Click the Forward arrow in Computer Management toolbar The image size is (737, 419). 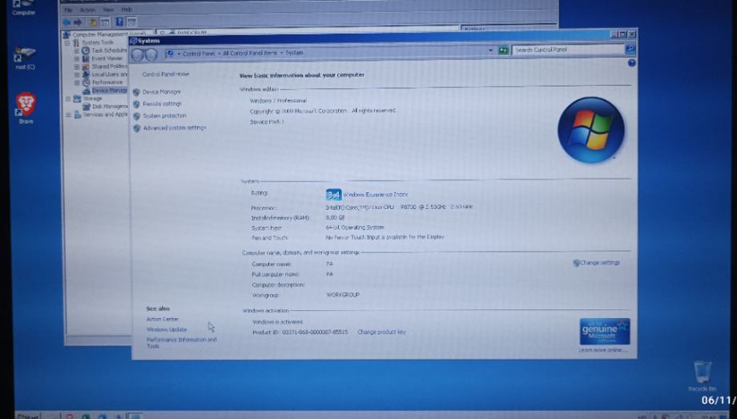[78, 22]
